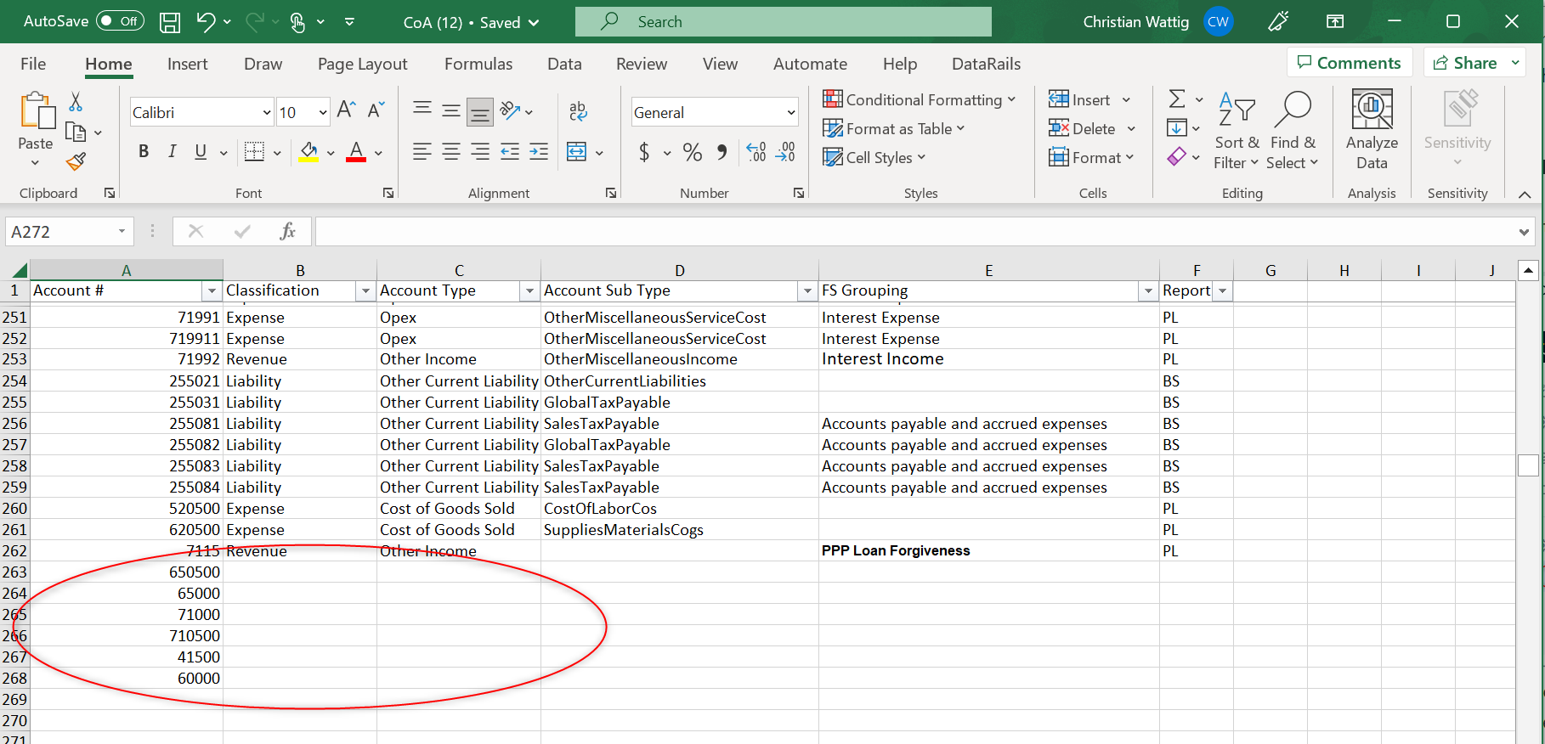Click the Copy icon in Clipboard group
Screen dimensions: 1545x744
76,132
